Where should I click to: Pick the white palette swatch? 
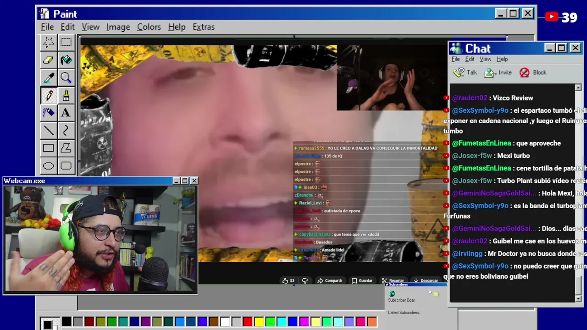(x=225, y=322)
